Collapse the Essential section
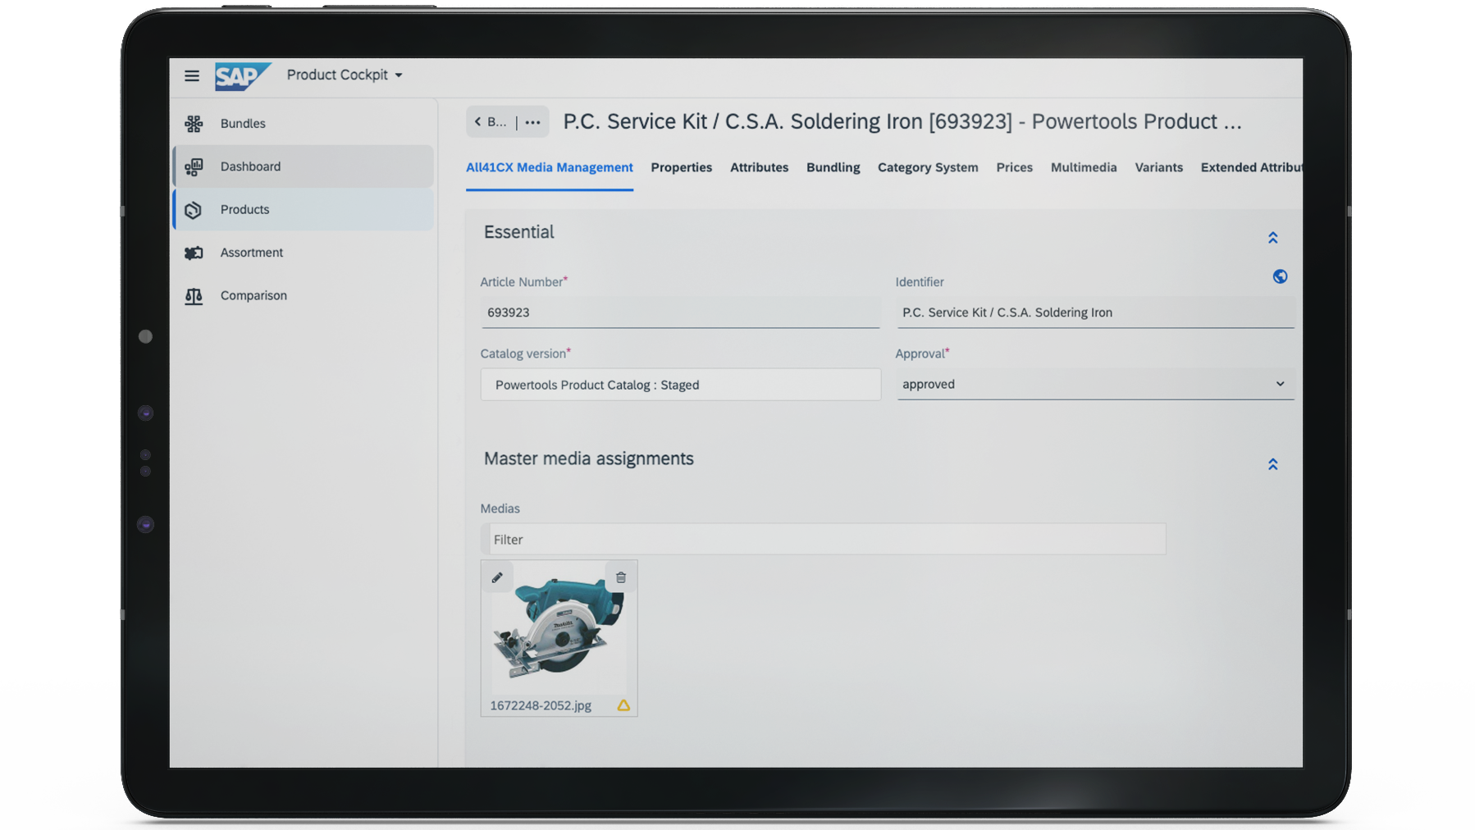 (x=1272, y=237)
